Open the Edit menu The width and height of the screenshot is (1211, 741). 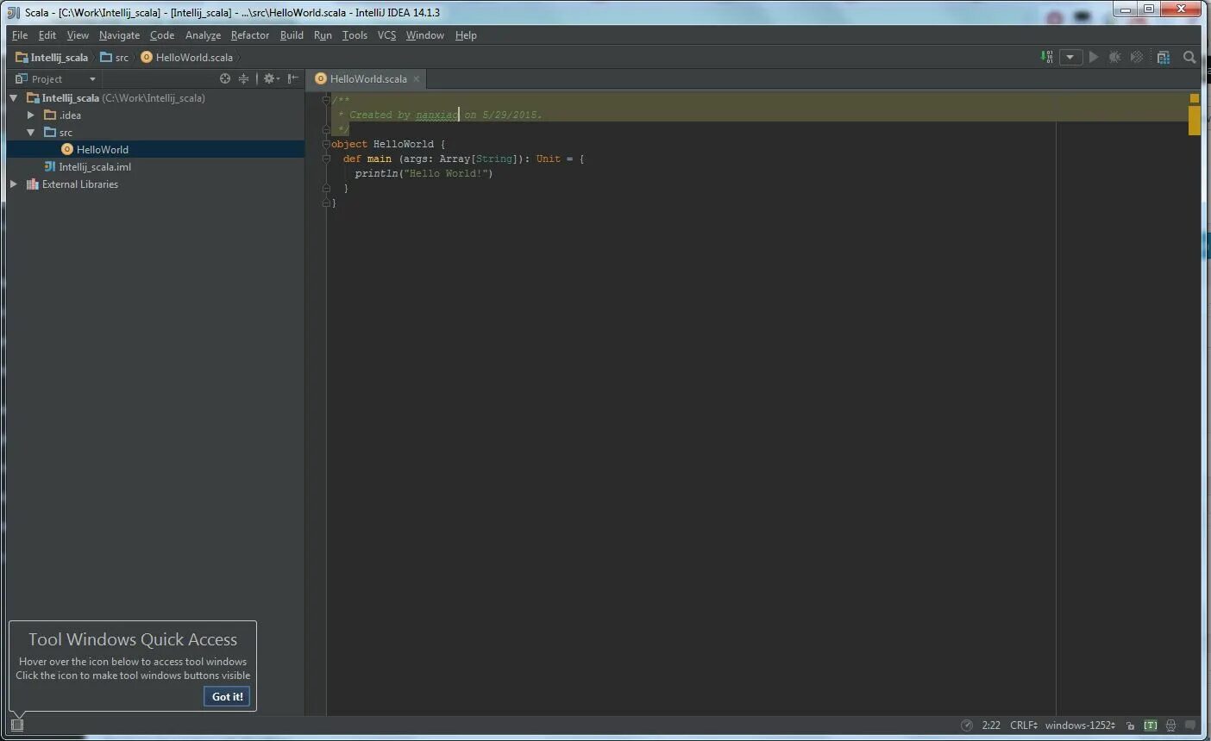[47, 35]
